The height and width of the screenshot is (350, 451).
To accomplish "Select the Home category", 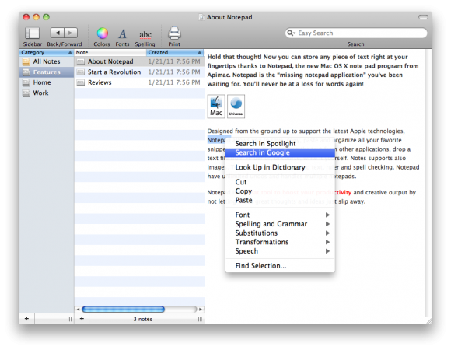I will [x=47, y=82].
